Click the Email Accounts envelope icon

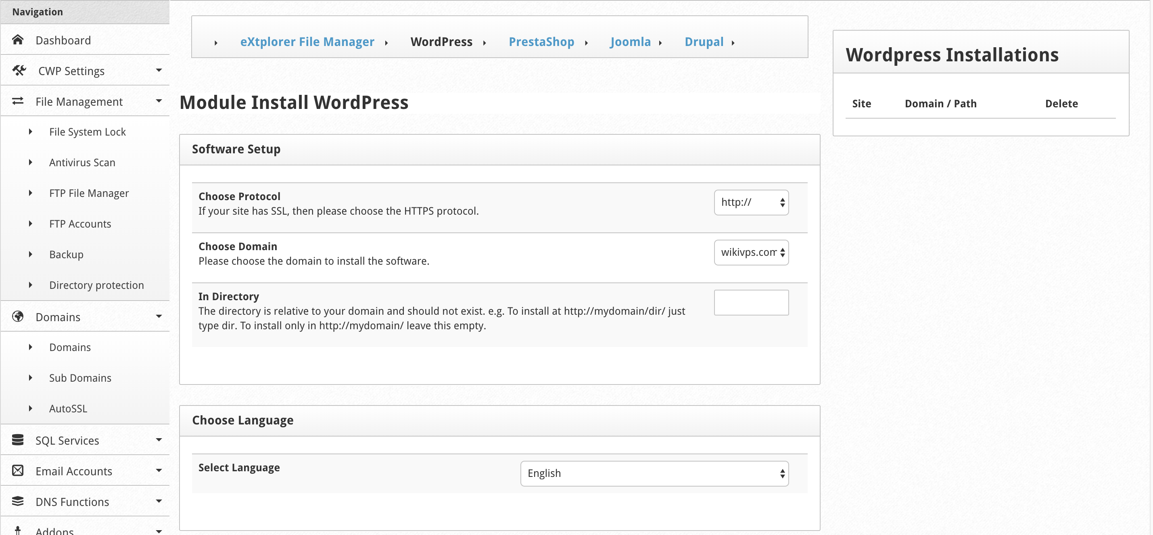[x=18, y=470]
